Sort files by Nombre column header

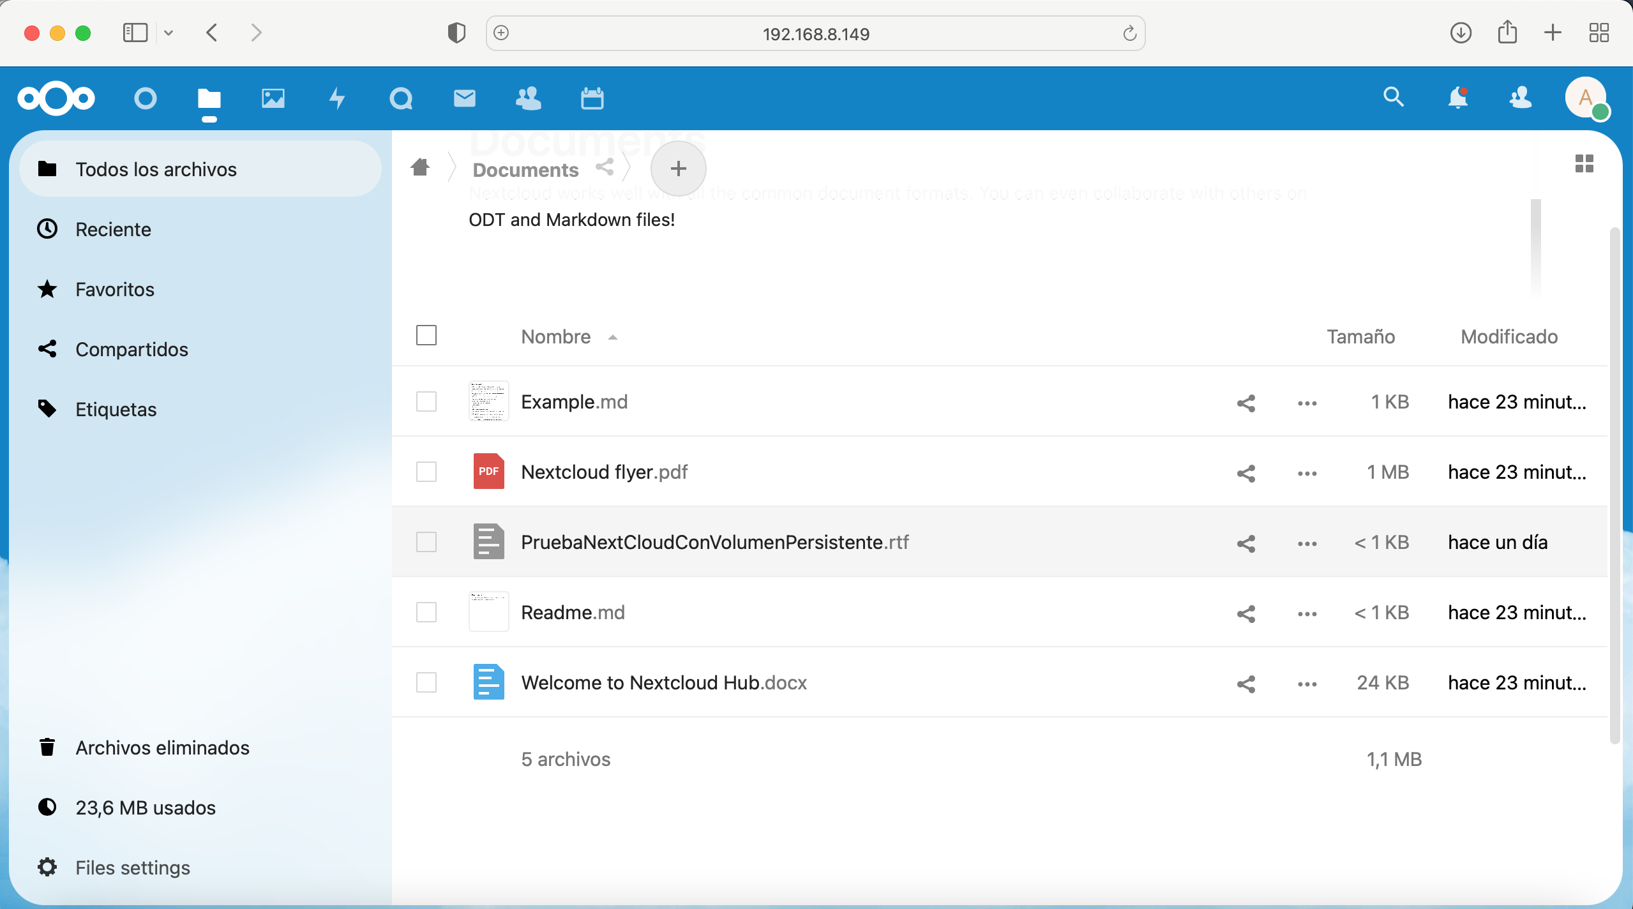point(556,337)
